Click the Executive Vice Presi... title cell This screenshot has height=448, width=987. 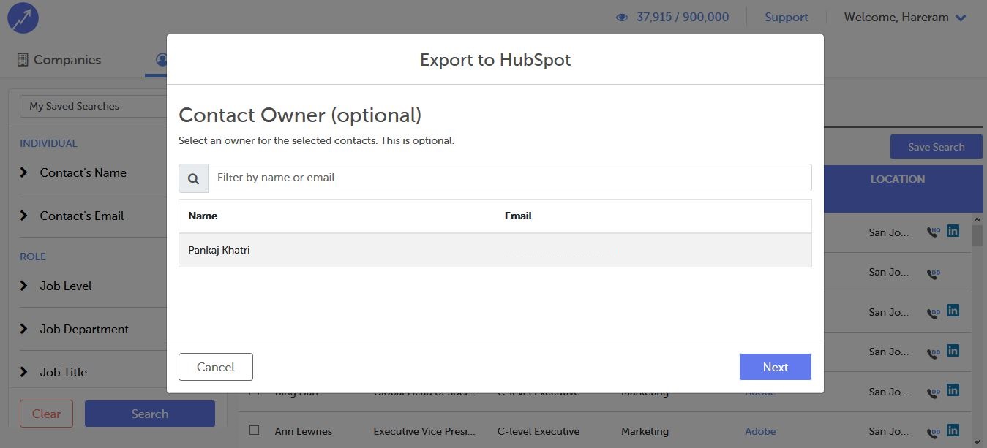[x=424, y=431]
